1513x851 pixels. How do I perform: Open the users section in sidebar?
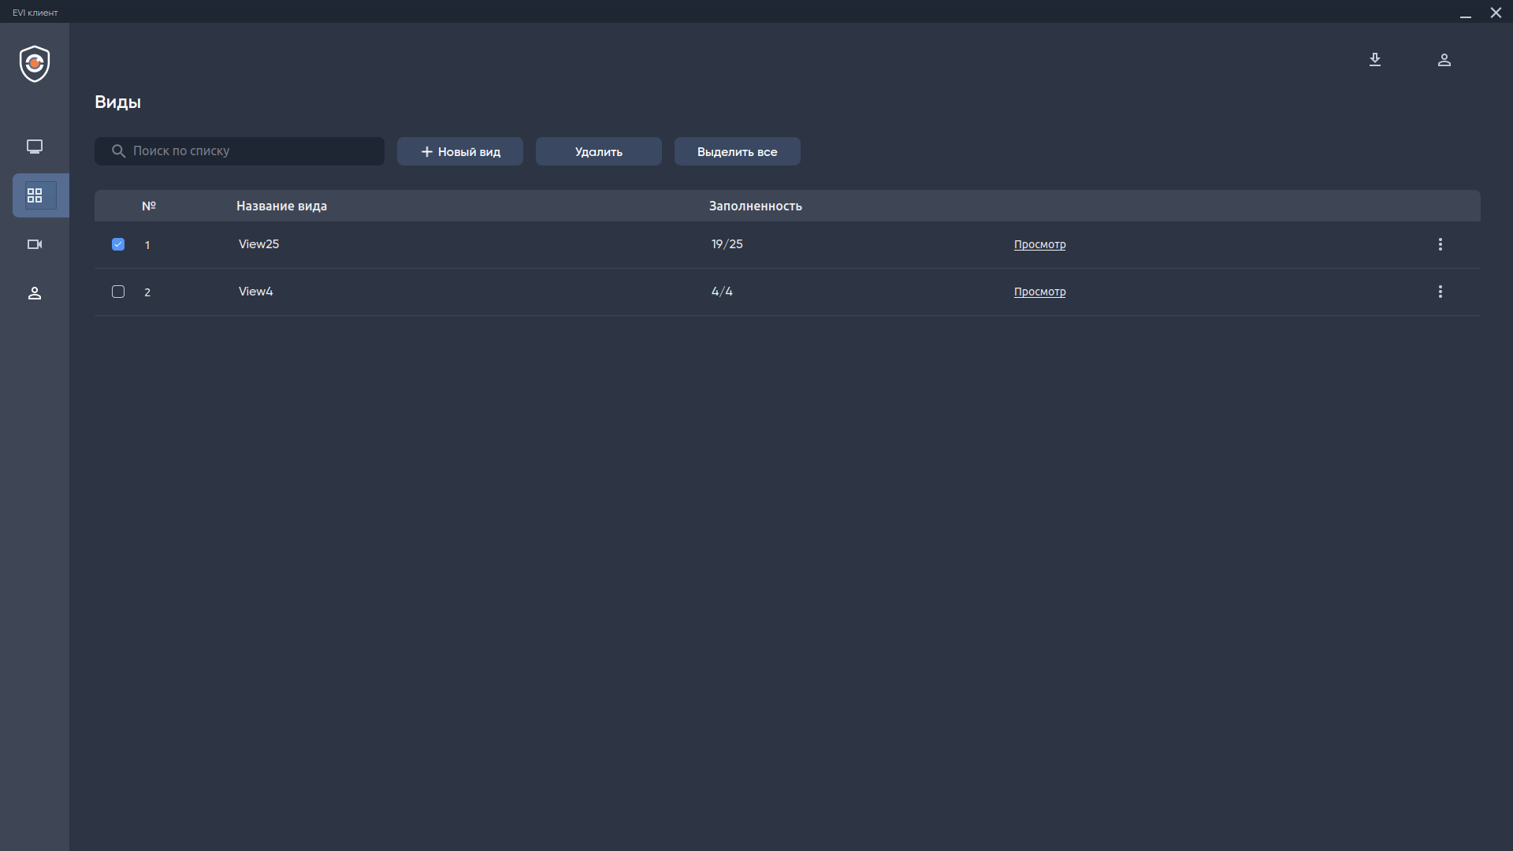tap(35, 293)
